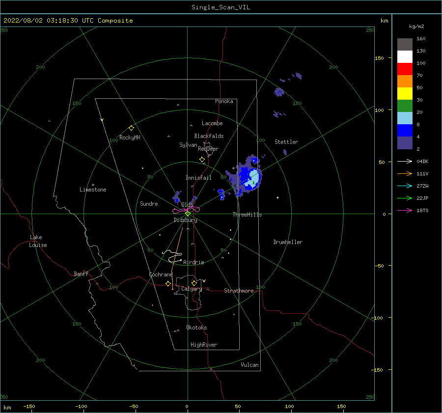Select the green 20–30 legend swatch

click(x=405, y=106)
